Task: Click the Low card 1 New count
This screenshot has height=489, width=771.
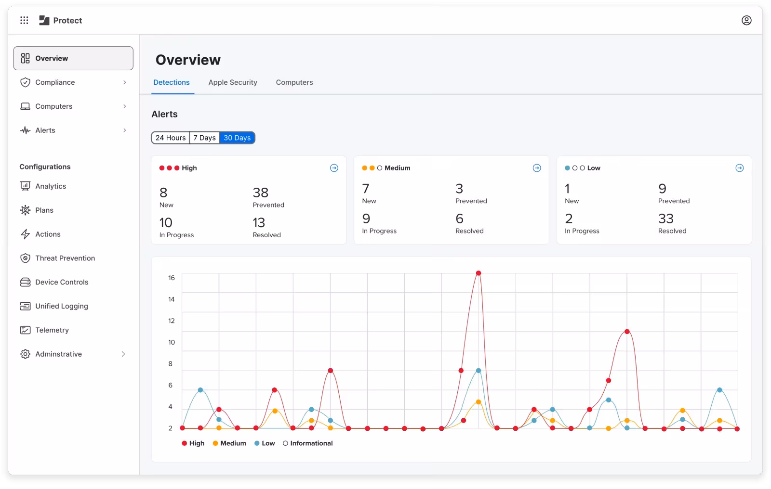Action: [567, 189]
